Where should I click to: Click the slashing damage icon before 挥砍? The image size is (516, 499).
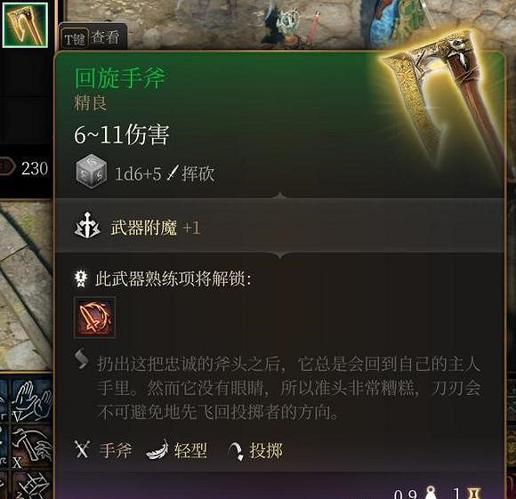click(173, 173)
